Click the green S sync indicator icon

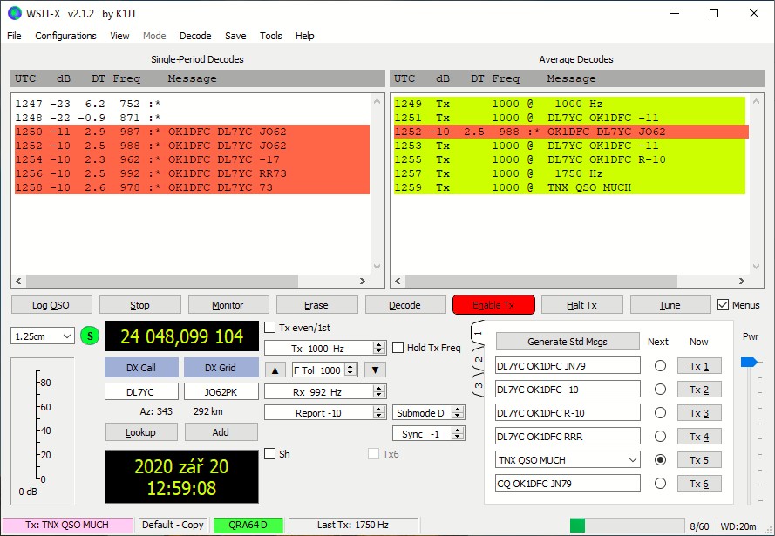(90, 336)
